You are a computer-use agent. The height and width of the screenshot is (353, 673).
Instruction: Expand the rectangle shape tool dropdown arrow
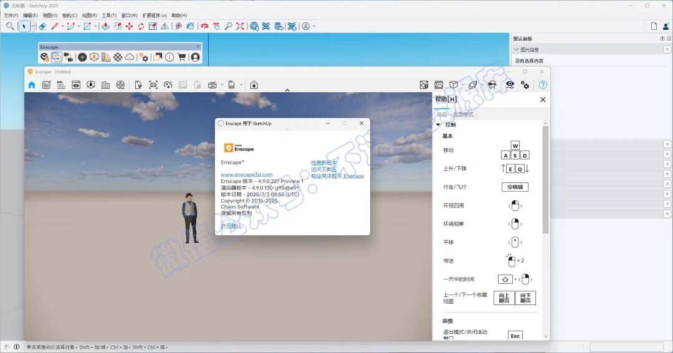95,27
